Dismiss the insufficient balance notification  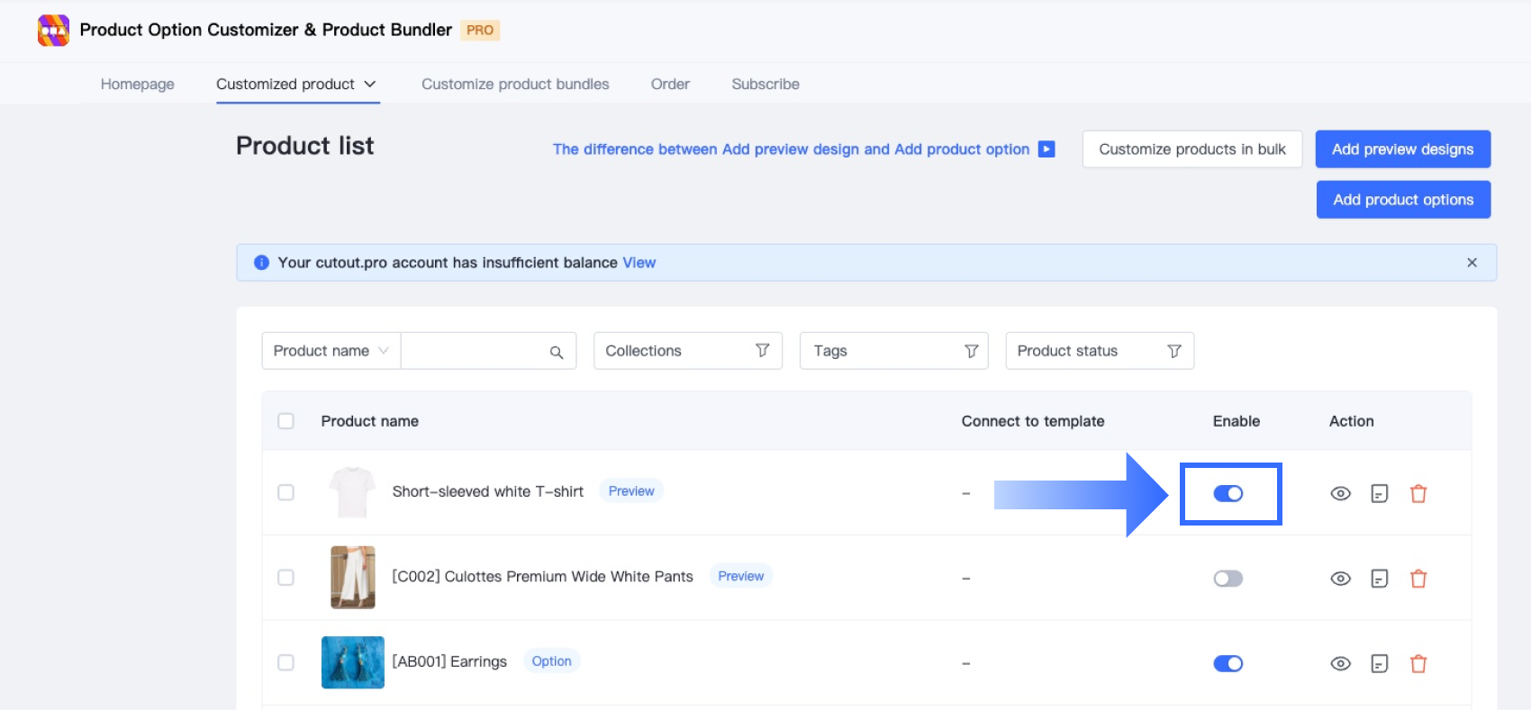click(1472, 263)
